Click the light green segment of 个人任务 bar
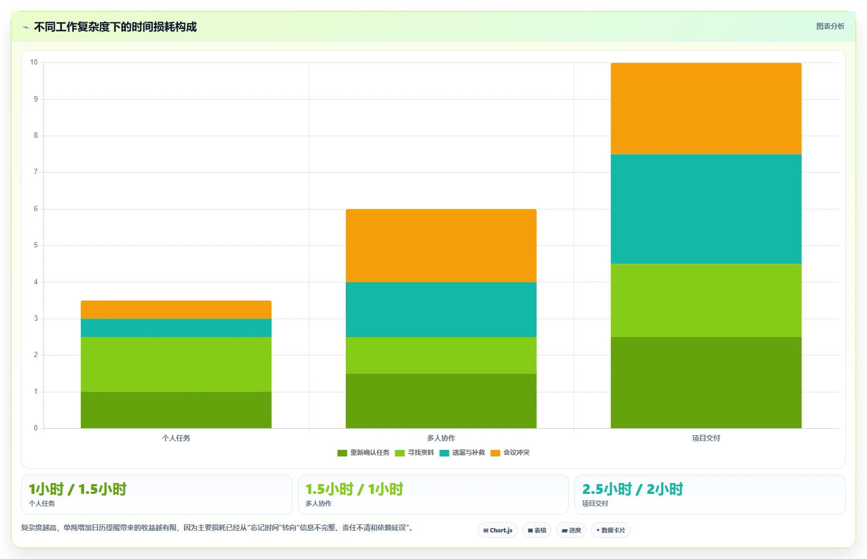The height and width of the screenshot is (559, 867). 176,364
